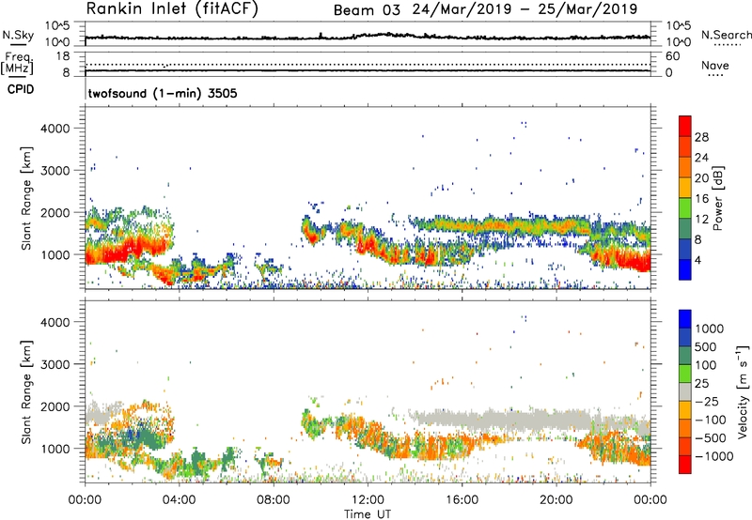Click the "08:00" time tick label

(273, 500)
